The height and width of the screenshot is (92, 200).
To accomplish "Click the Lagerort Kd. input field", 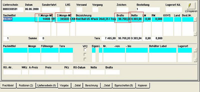I will 174,9.
